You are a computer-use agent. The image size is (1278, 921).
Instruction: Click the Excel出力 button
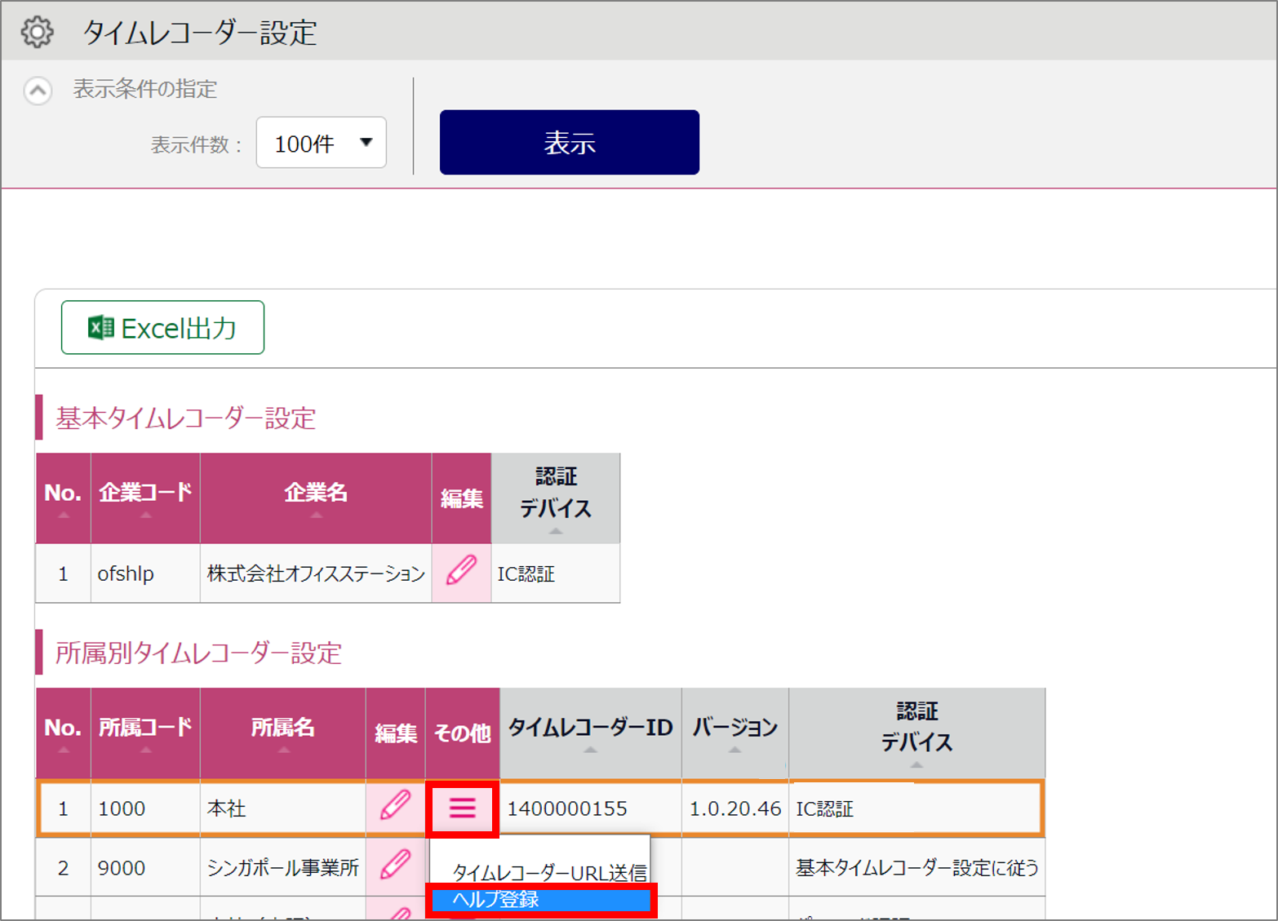point(162,328)
